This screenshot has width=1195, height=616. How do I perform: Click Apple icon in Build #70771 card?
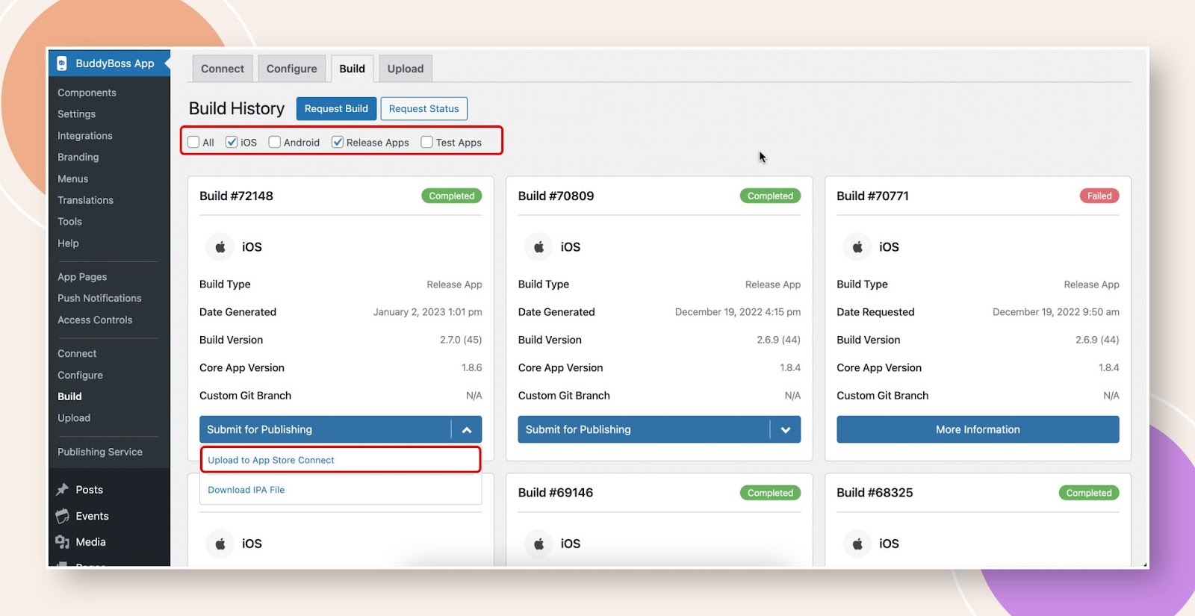(857, 247)
